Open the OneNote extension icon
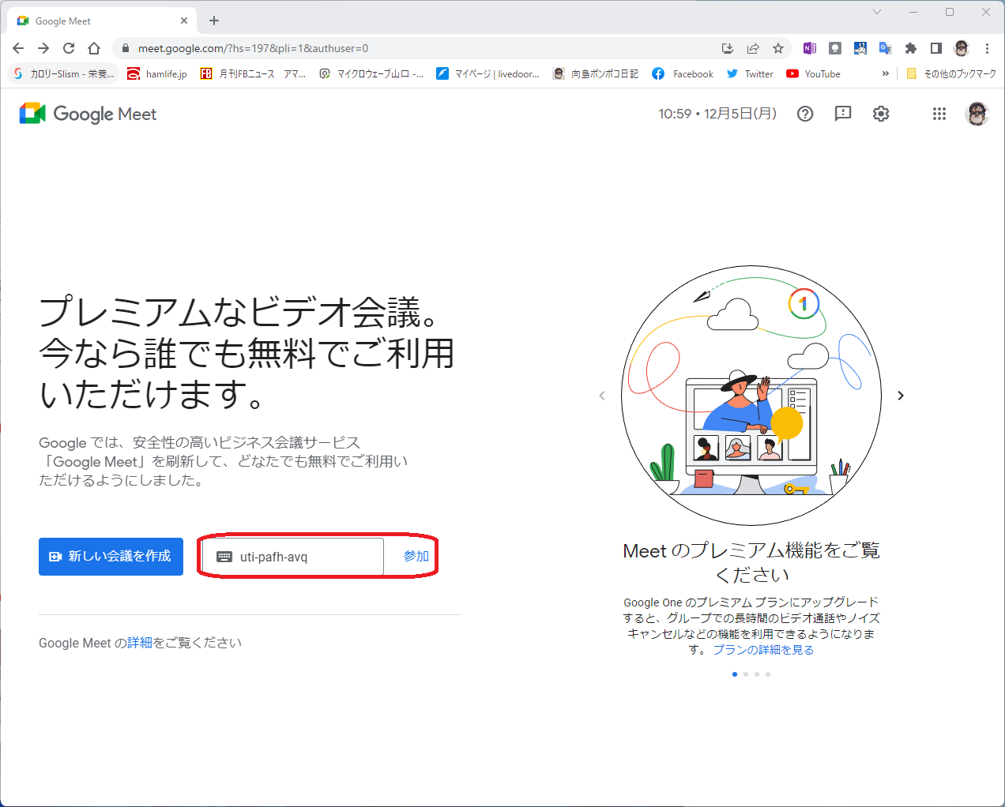This screenshot has width=1005, height=807. (809, 48)
